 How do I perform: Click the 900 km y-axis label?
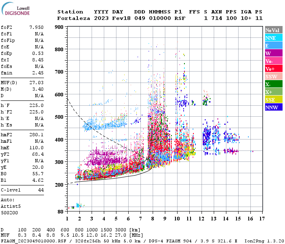coord(59,27)
